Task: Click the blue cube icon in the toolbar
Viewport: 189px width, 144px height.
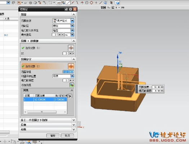Action: coord(117,3)
